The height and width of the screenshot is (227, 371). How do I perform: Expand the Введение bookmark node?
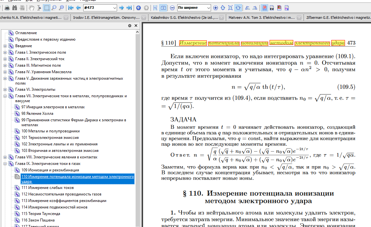coord(5,46)
